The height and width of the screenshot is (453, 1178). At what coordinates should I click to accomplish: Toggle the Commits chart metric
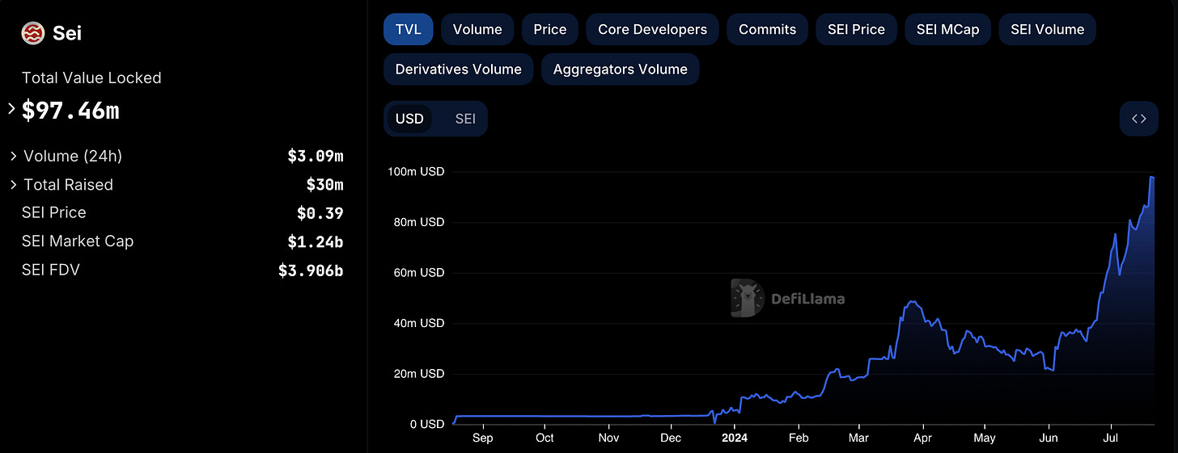pos(768,29)
